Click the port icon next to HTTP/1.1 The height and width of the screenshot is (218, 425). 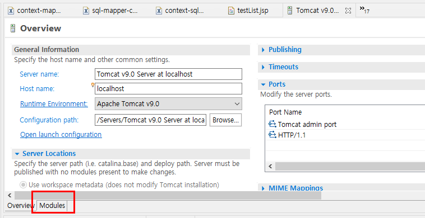click(x=272, y=135)
